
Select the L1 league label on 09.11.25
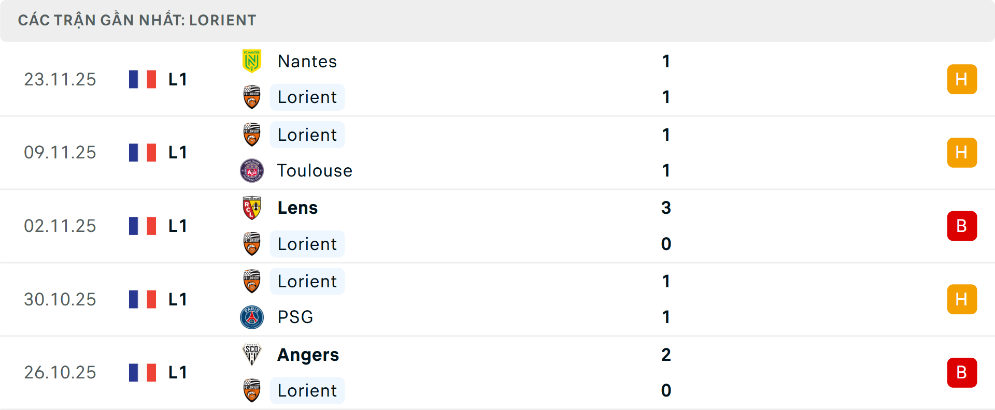click(177, 152)
